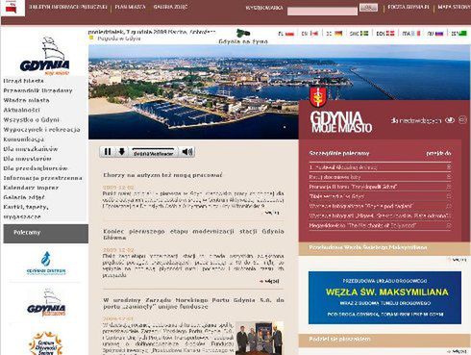Open Plan Miasta in top bar

pos(130,7)
